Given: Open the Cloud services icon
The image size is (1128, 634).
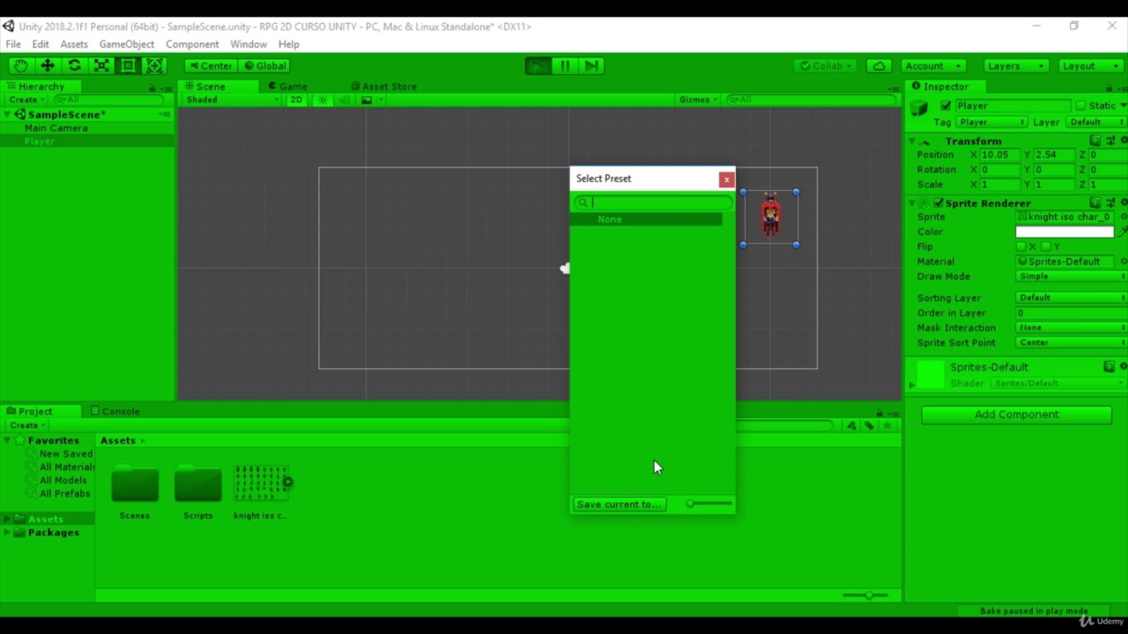Looking at the screenshot, I should [879, 66].
